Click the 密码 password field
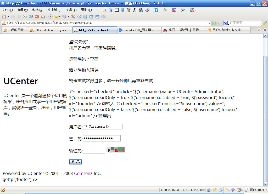 (x=102, y=138)
